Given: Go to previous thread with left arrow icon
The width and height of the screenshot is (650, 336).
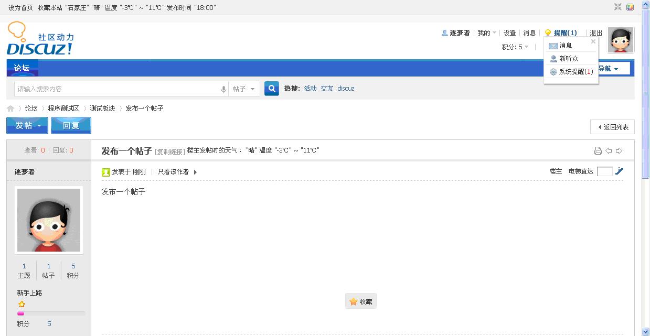Looking at the screenshot, I should point(609,151).
